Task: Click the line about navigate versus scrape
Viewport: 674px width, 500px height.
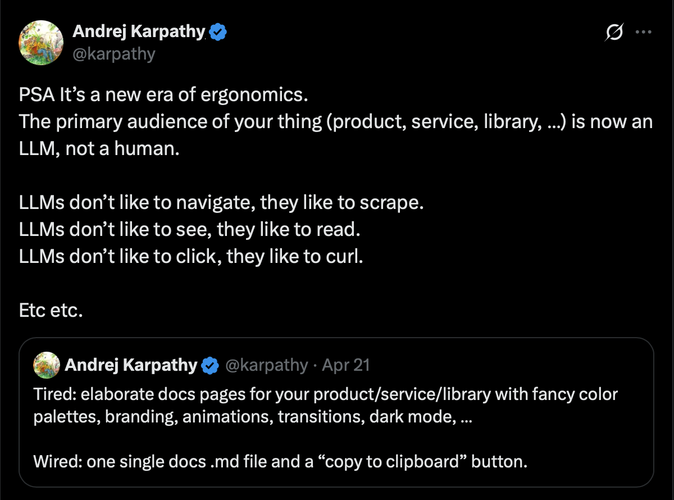Action: (x=221, y=202)
